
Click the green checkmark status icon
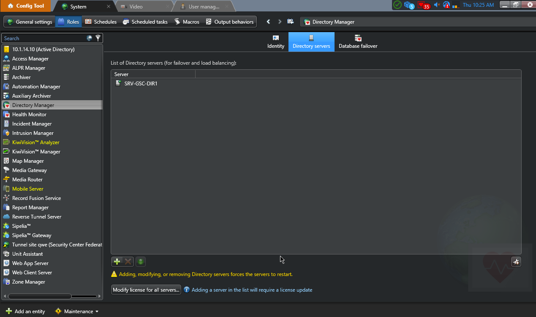[397, 5]
